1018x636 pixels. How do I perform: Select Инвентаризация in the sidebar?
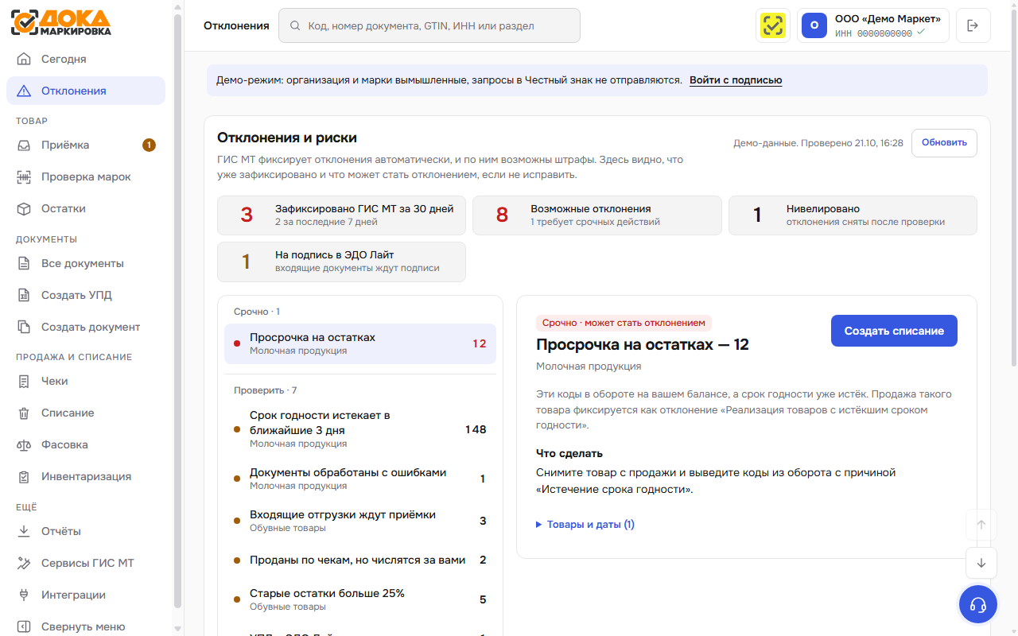click(86, 476)
